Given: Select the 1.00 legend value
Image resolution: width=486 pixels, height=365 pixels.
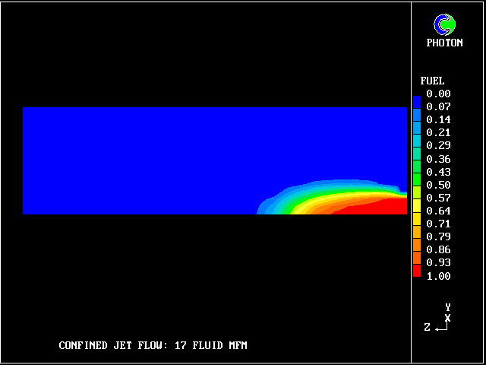Looking at the screenshot, I should [x=438, y=276].
